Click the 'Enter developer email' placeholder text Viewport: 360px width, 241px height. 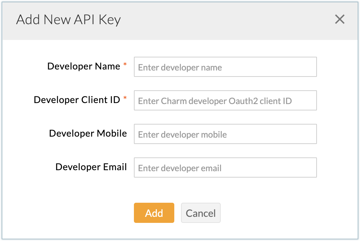pyautogui.click(x=180, y=168)
